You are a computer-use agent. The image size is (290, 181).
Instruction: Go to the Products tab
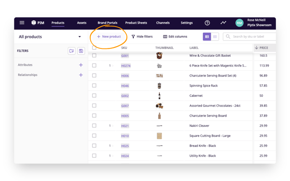coord(58,23)
